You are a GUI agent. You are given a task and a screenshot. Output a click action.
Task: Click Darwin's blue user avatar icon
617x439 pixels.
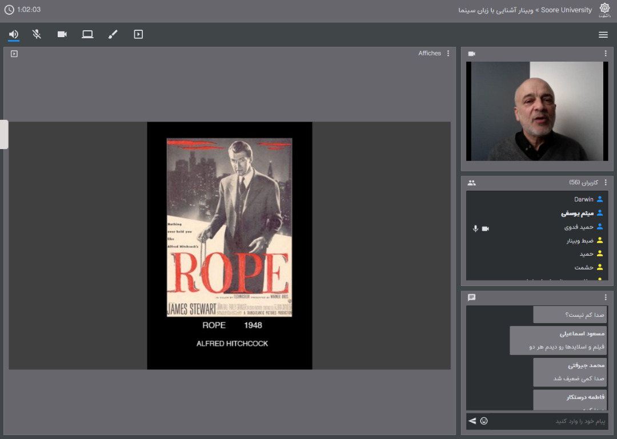click(x=600, y=199)
